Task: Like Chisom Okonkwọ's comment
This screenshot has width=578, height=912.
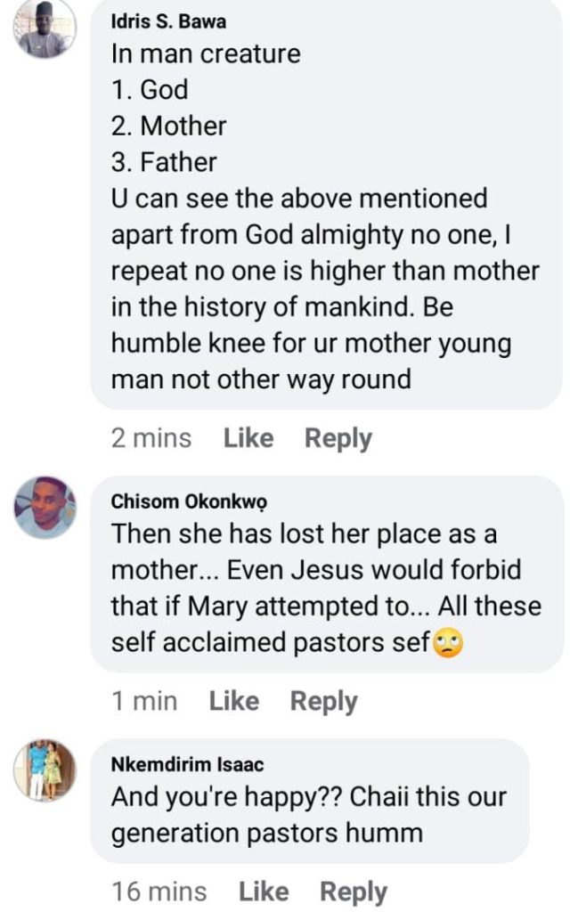Action: (233, 701)
